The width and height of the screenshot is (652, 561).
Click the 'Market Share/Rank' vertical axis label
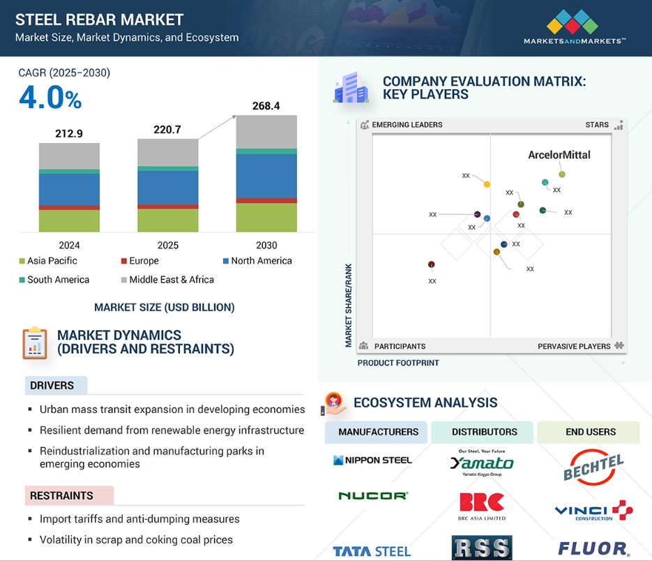click(349, 305)
